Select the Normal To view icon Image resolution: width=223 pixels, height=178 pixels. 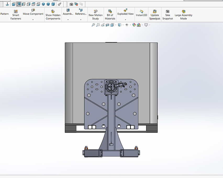[x=7, y=4]
